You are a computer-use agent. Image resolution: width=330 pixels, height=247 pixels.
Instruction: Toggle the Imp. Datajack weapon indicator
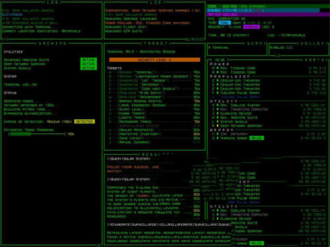218,134
